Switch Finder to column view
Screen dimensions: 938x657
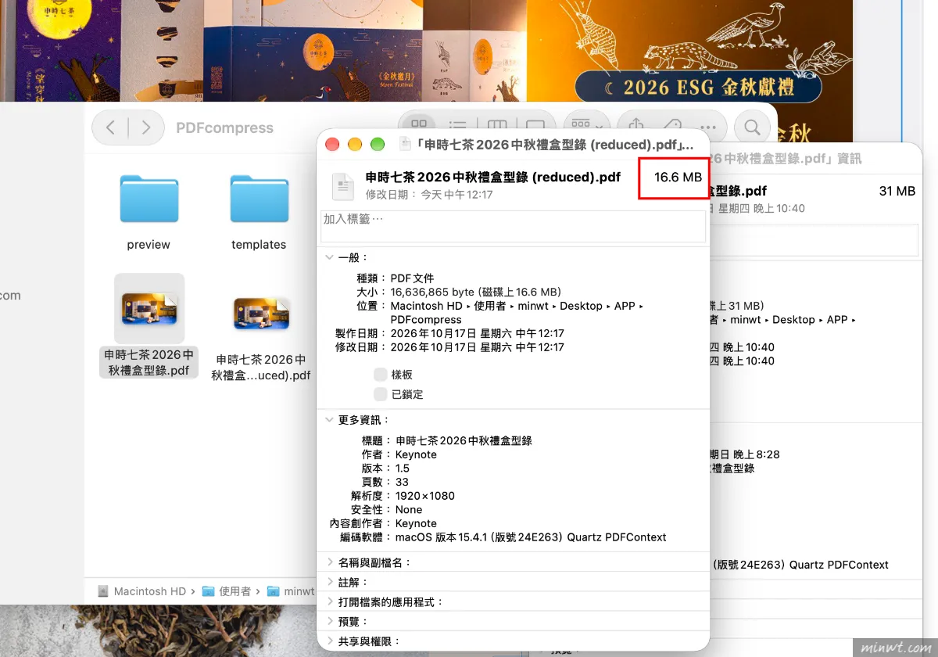point(497,124)
